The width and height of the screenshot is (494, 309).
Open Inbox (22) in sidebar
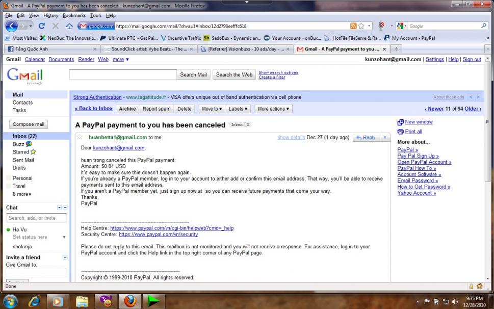(24, 136)
